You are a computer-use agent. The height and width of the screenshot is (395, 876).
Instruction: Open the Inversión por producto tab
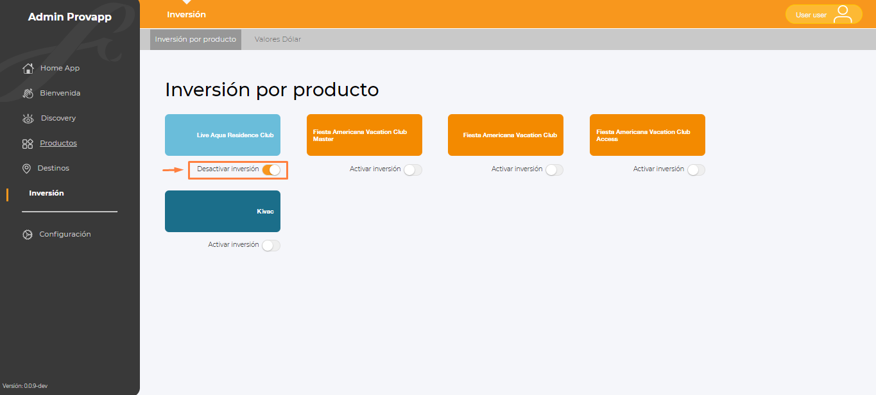pyautogui.click(x=196, y=39)
